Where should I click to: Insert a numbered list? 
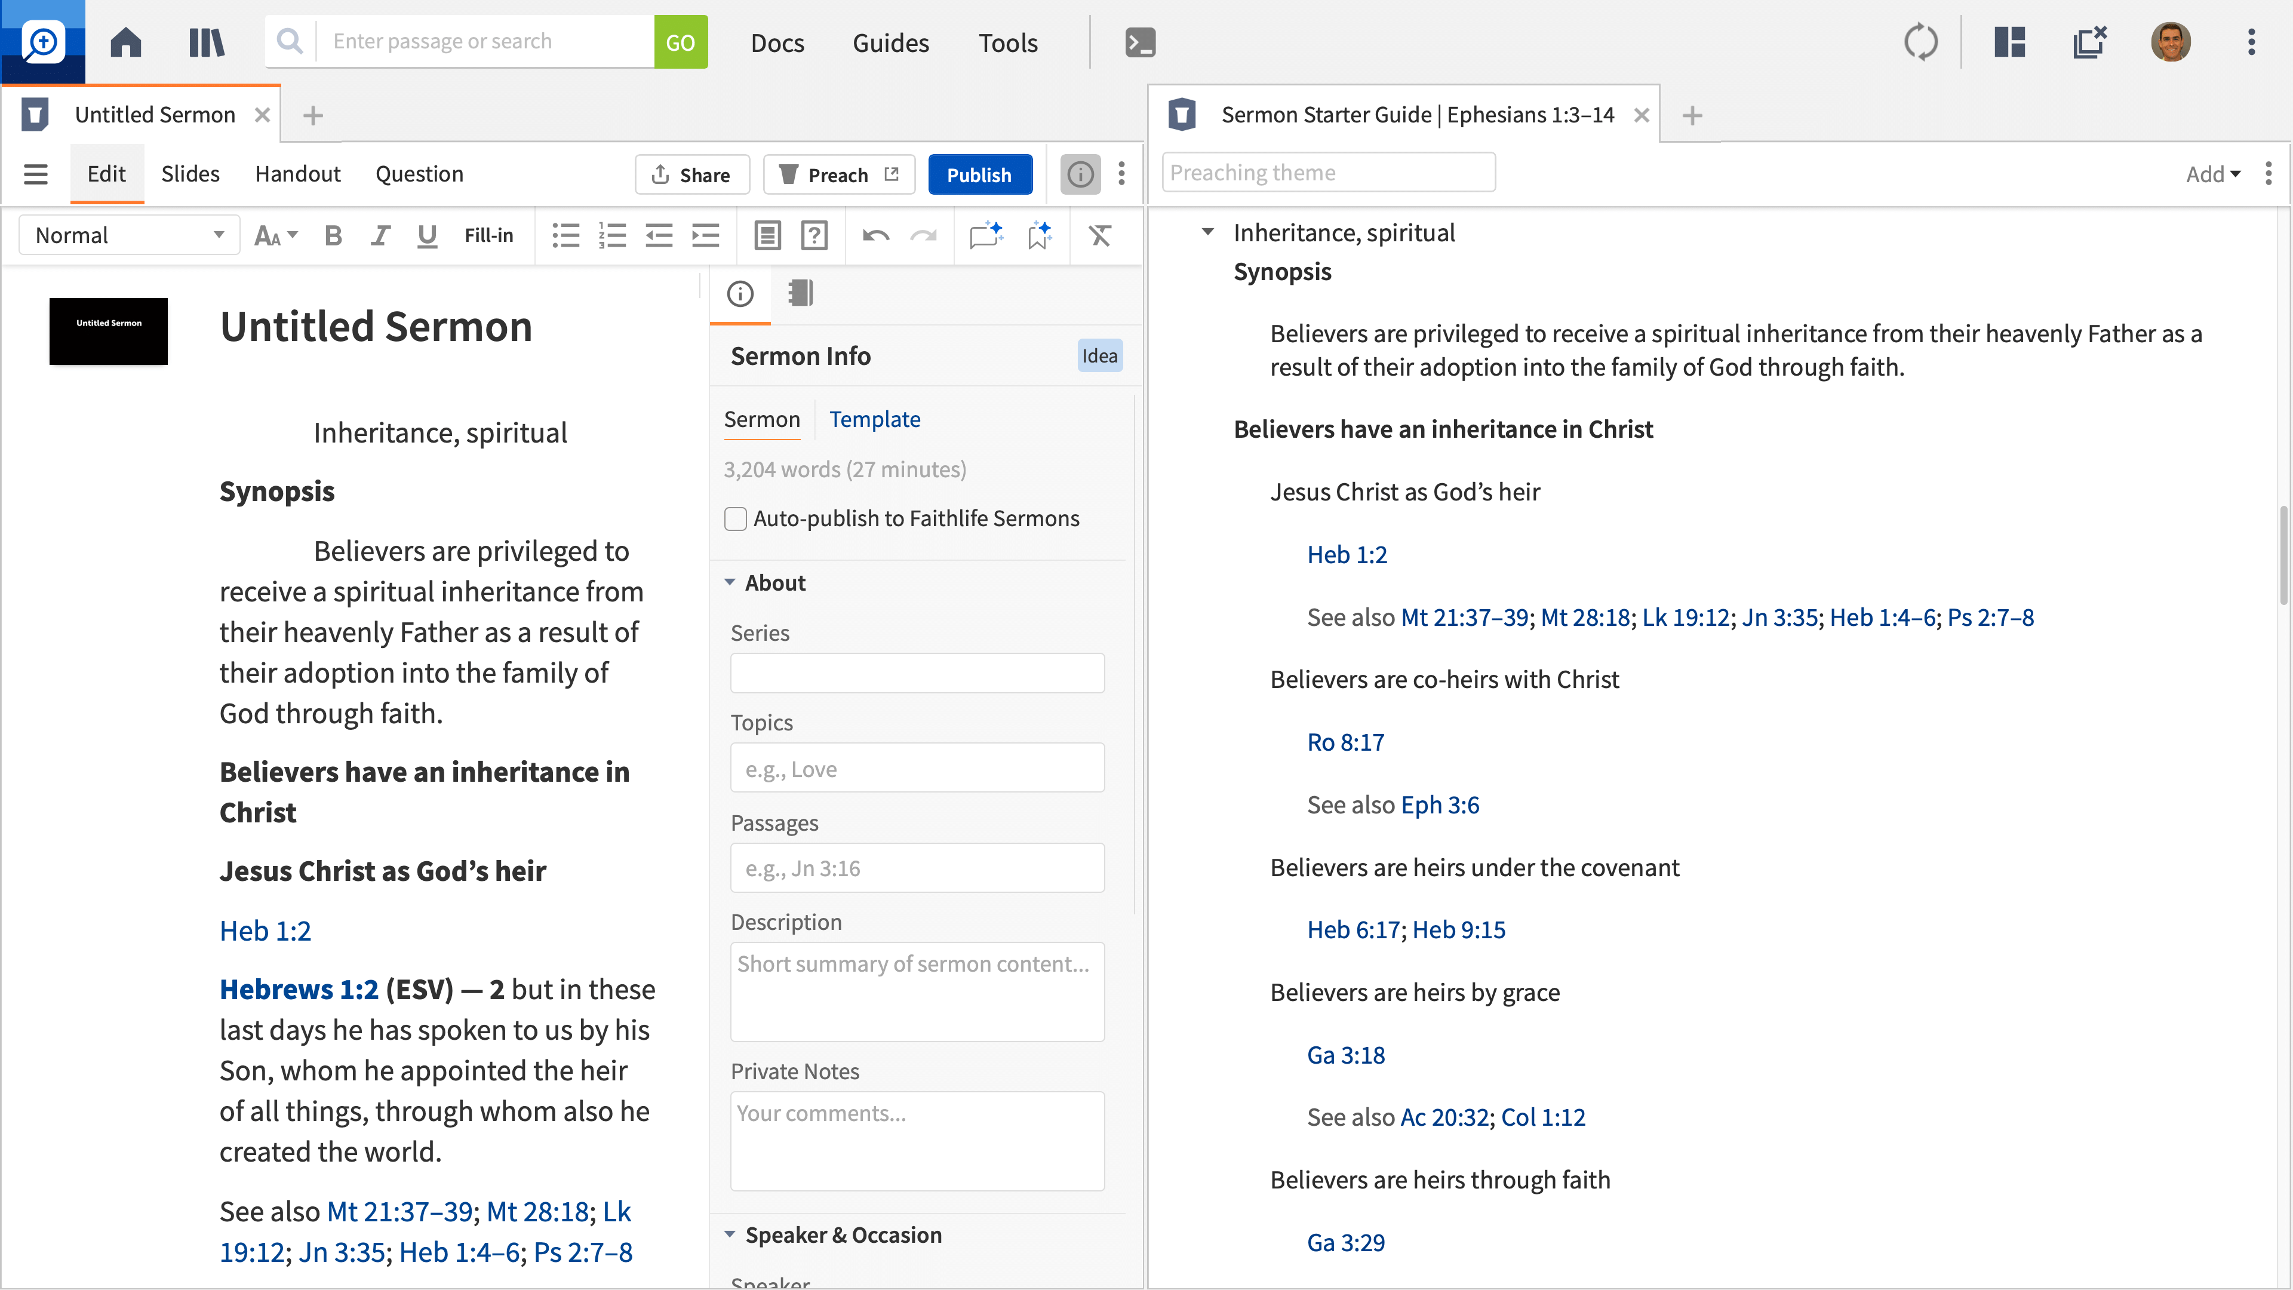tap(611, 235)
